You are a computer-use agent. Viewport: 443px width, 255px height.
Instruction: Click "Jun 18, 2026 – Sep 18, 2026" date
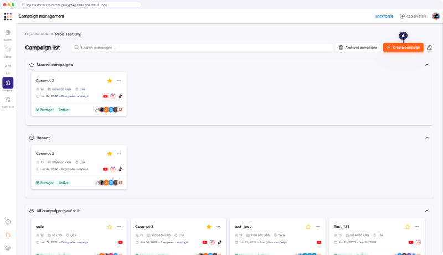pos(357,242)
